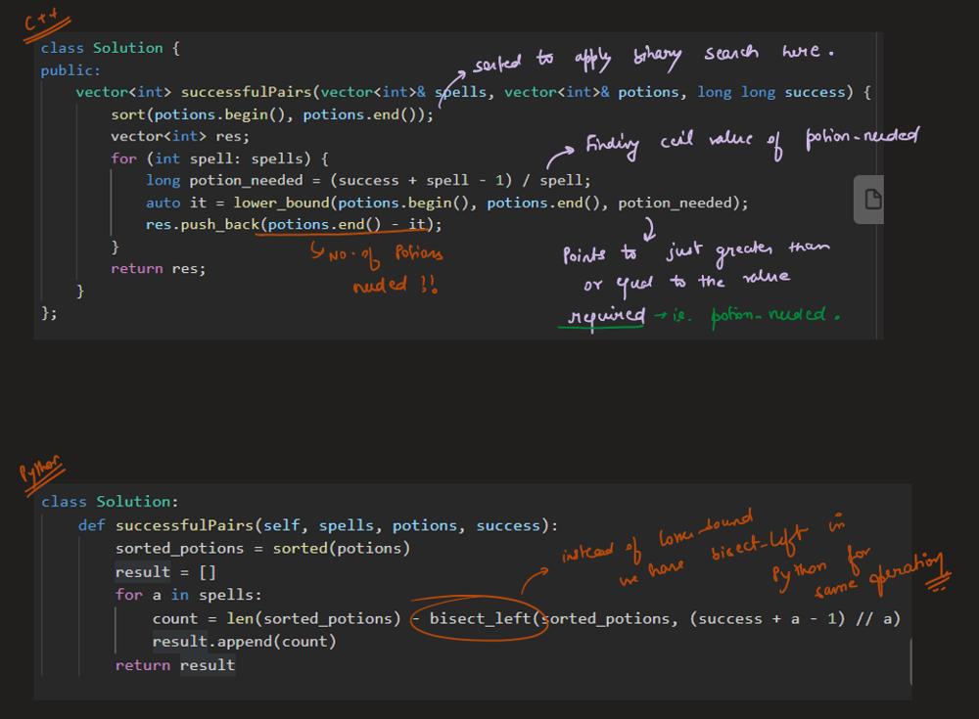Click the "for a in spells:" line
The width and height of the screenshot is (979, 719).
tap(174, 595)
